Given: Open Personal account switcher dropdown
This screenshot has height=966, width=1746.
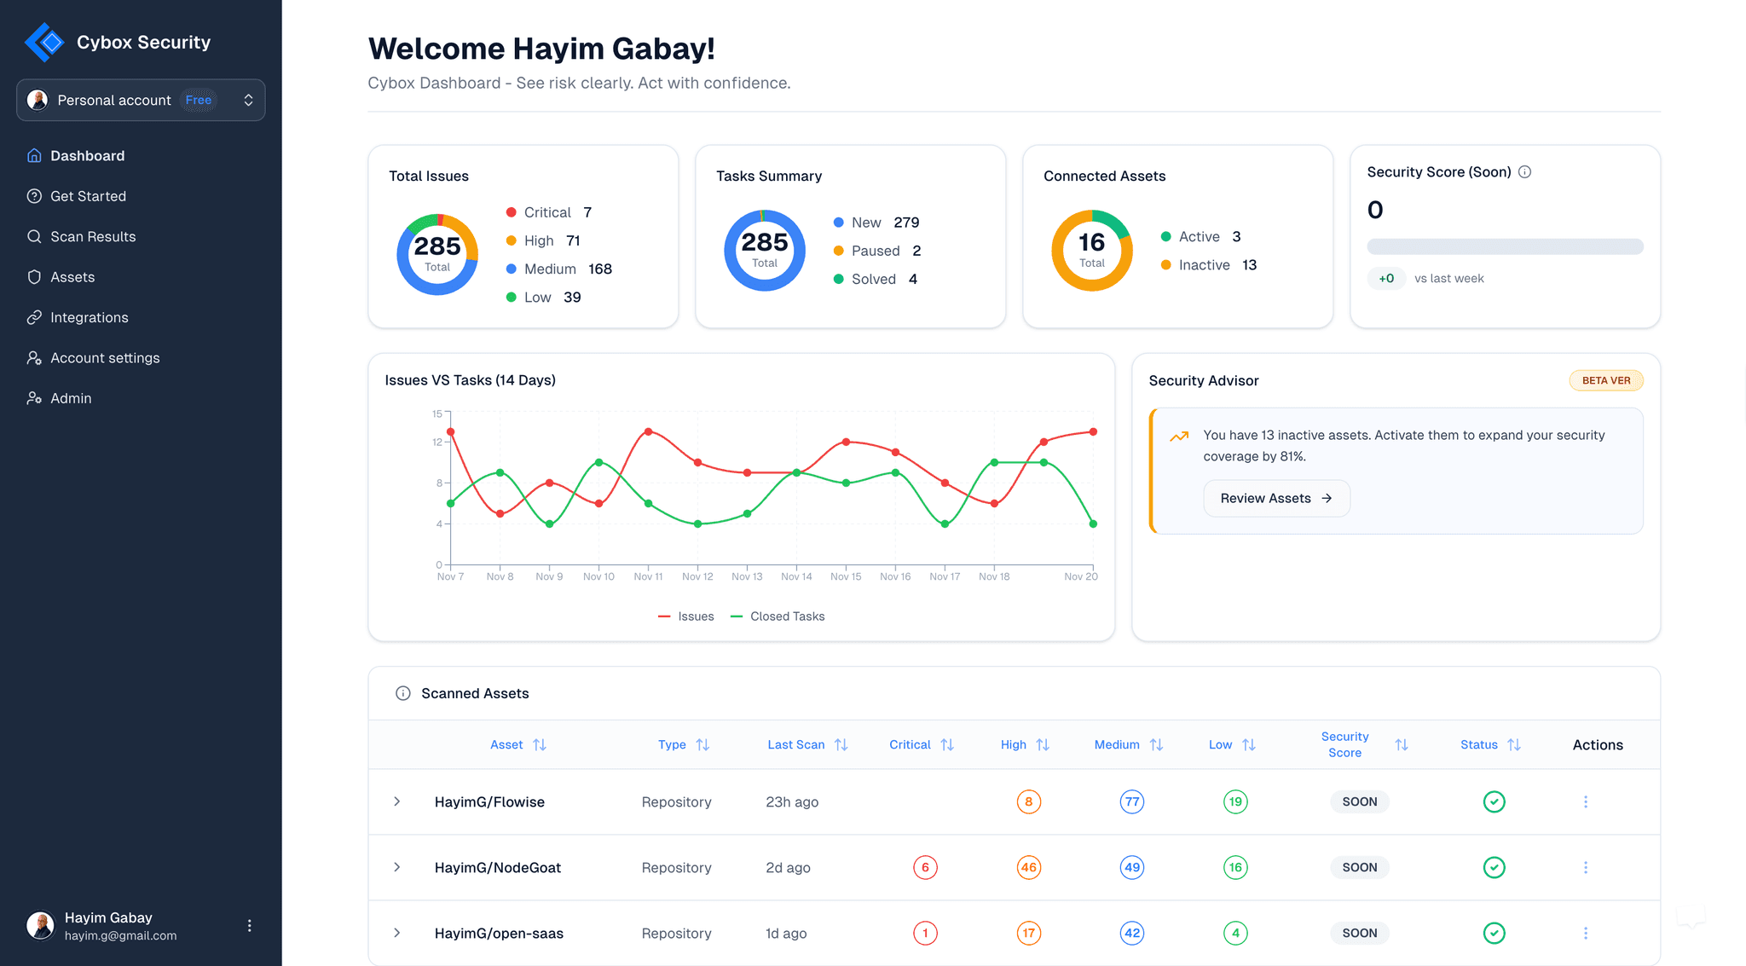Looking at the screenshot, I should (141, 101).
